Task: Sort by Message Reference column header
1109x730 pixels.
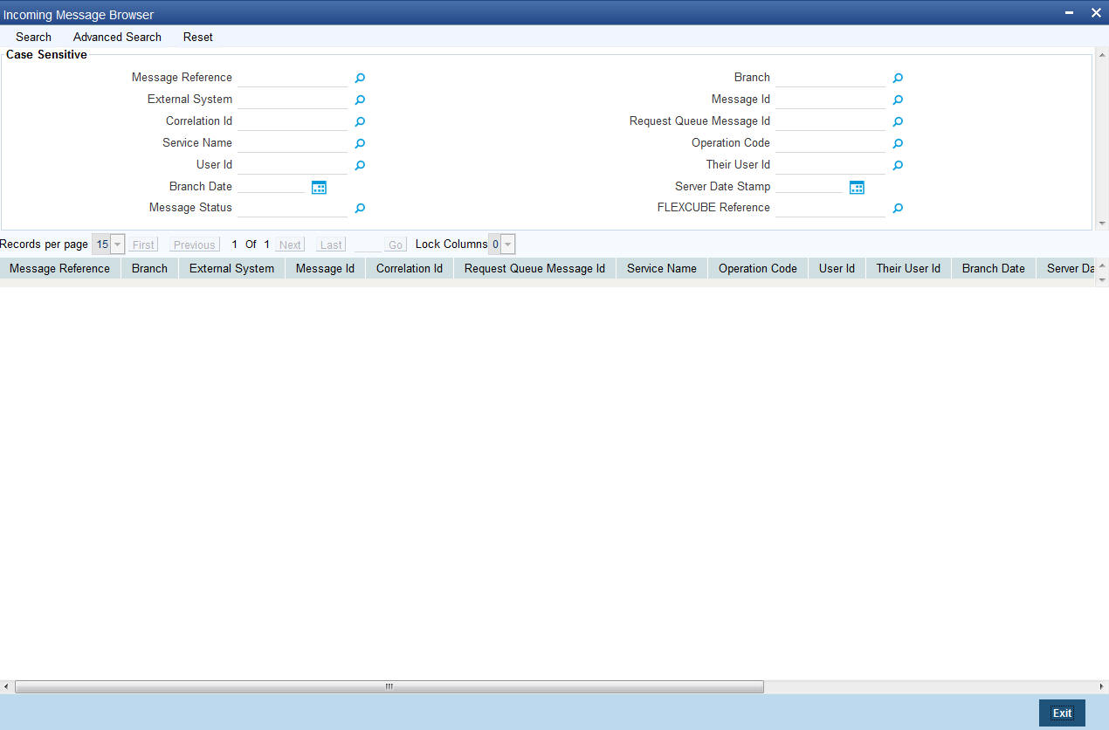Action: click(59, 269)
